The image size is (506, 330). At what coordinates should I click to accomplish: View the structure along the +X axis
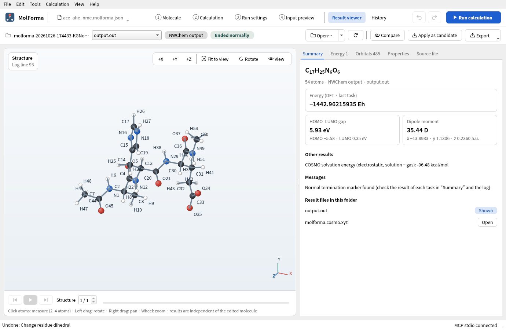click(161, 59)
